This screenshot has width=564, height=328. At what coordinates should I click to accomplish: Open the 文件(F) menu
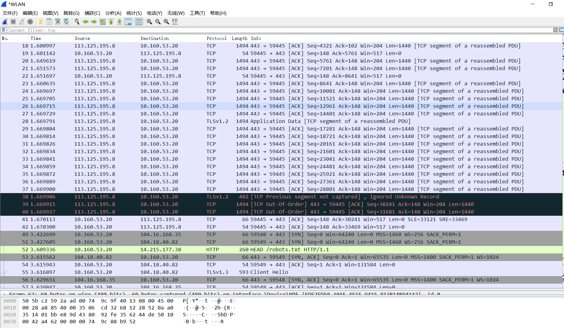[x=10, y=13]
